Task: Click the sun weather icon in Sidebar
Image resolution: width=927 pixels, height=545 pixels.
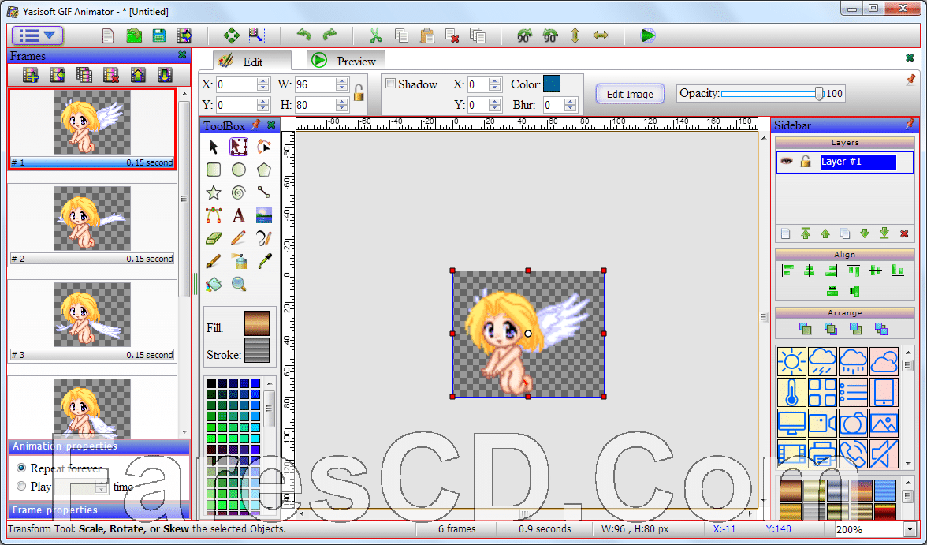Action: 791,361
